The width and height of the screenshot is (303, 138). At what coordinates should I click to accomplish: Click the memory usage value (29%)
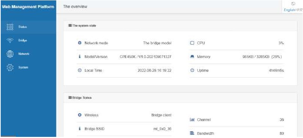coord(262,57)
